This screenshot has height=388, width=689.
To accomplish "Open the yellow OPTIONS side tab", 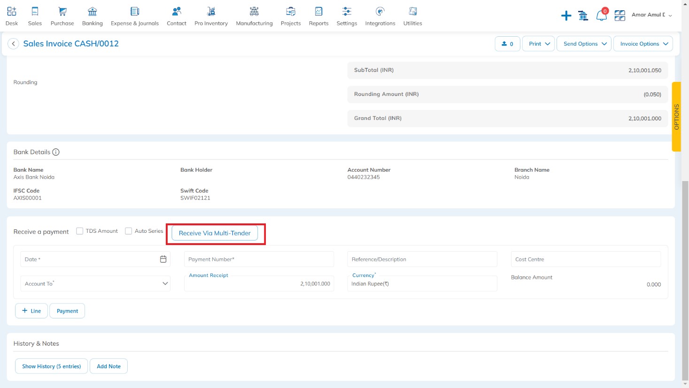I will (676, 117).
